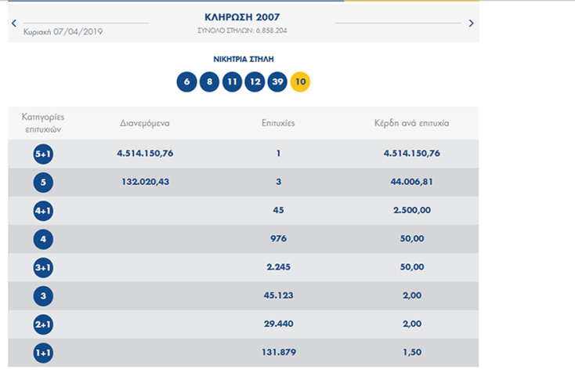
Task: Go to next draw using right arrow
Action: coord(471,24)
